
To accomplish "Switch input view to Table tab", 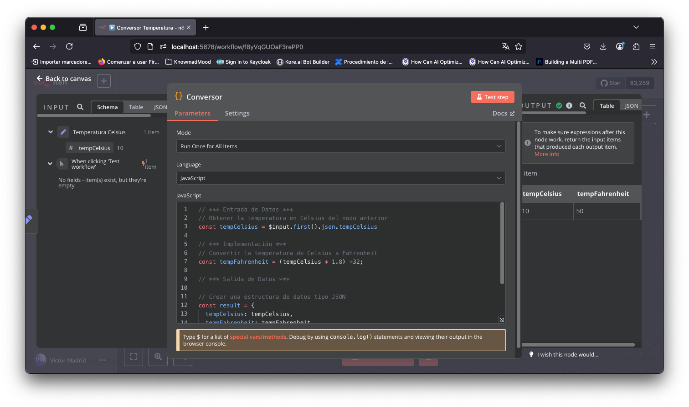I will (136, 107).
